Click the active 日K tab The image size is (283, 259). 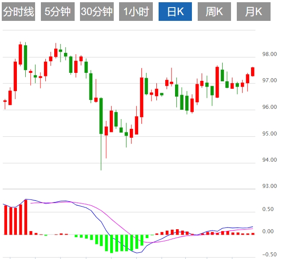point(175,12)
